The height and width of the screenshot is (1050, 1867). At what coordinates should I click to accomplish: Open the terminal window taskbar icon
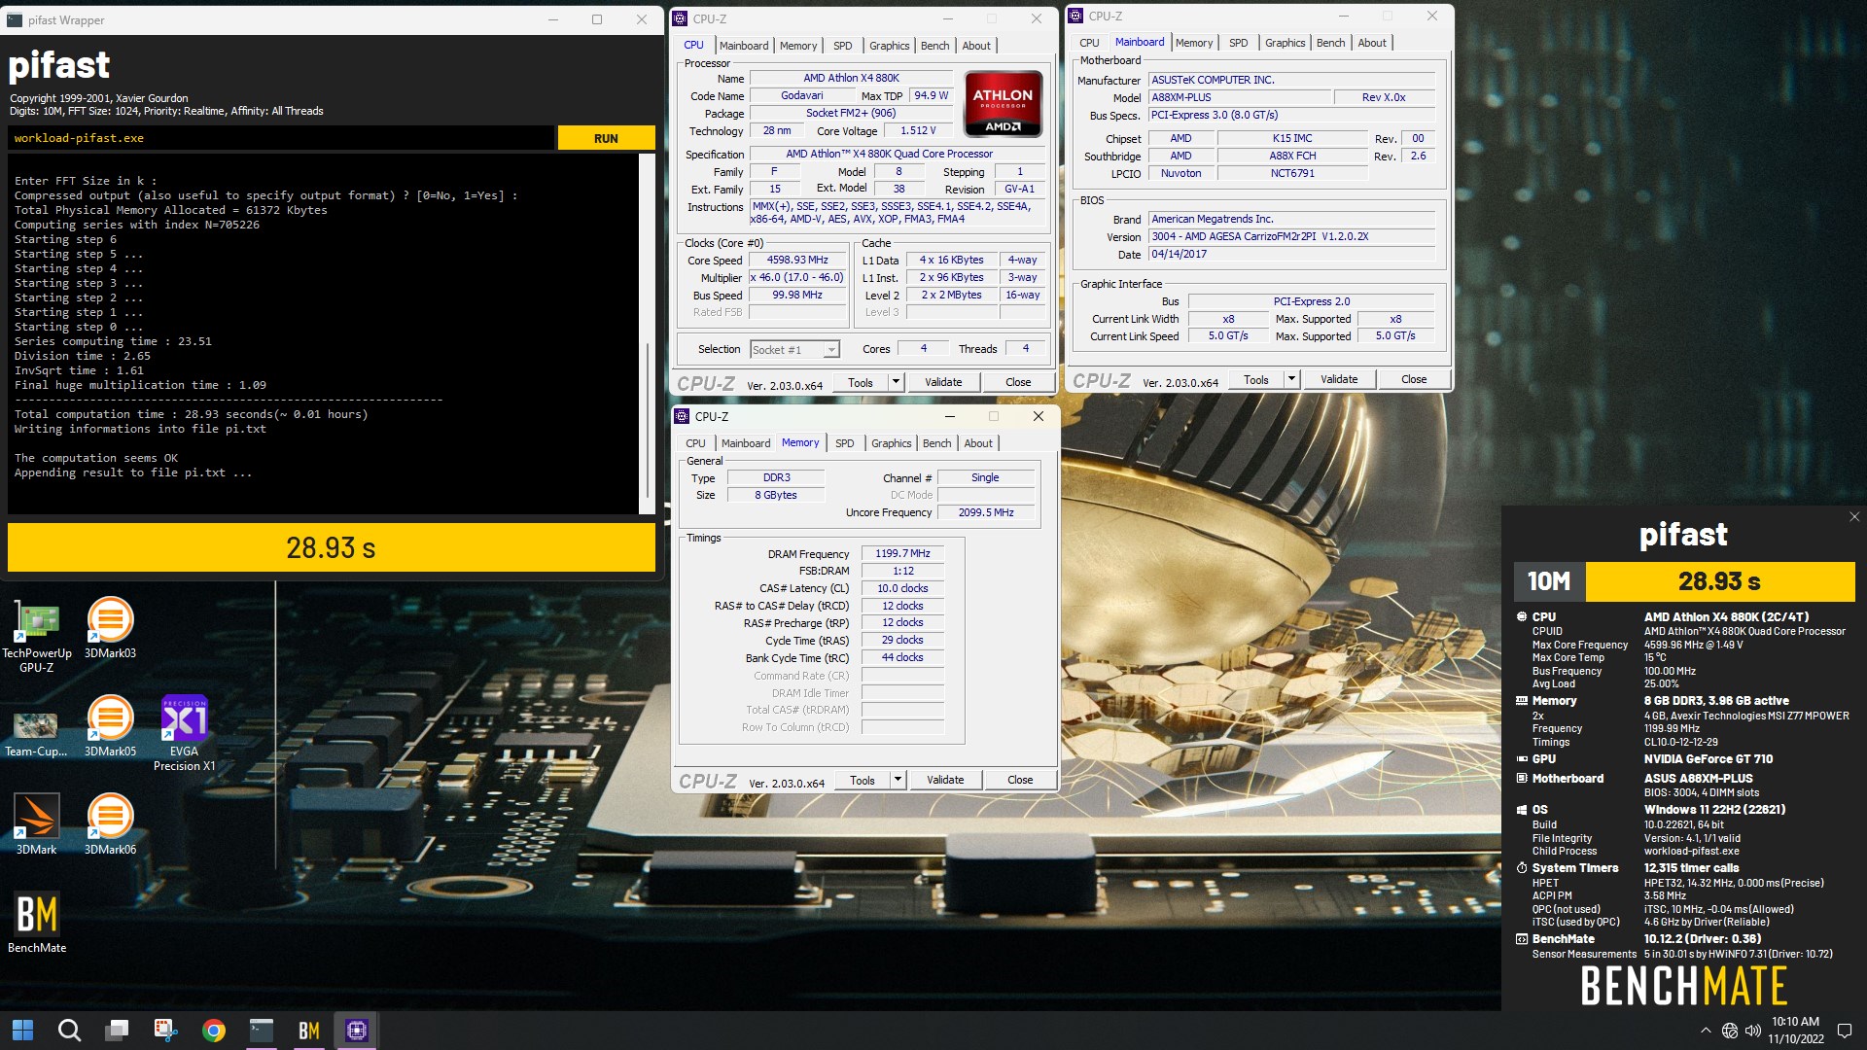[x=261, y=1030]
